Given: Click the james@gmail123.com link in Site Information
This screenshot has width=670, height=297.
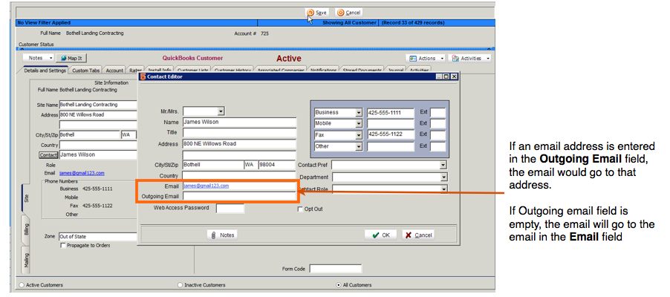Looking at the screenshot, I should pos(78,172).
